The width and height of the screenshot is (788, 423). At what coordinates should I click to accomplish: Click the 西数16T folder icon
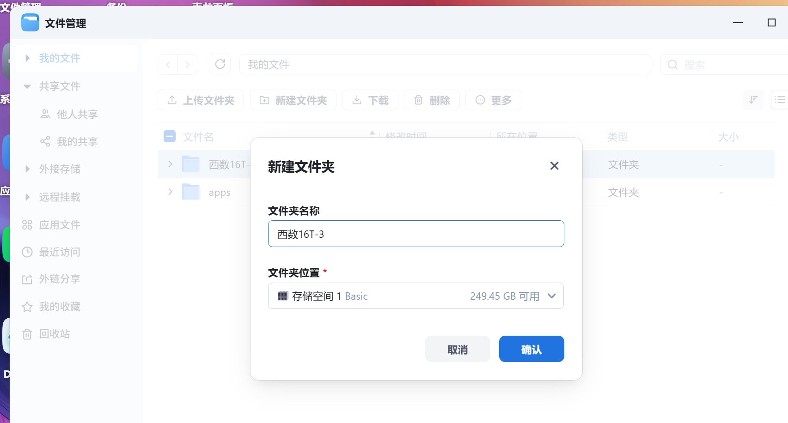click(191, 164)
